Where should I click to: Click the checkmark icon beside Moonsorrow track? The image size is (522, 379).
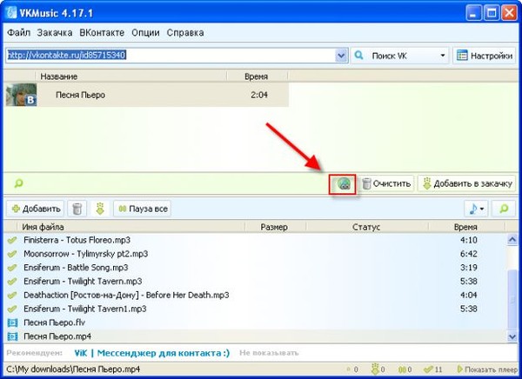pyautogui.click(x=12, y=254)
